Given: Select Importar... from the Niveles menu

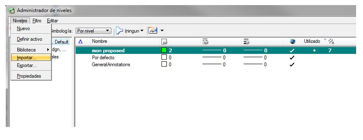Looking at the screenshot, I should point(31,57).
